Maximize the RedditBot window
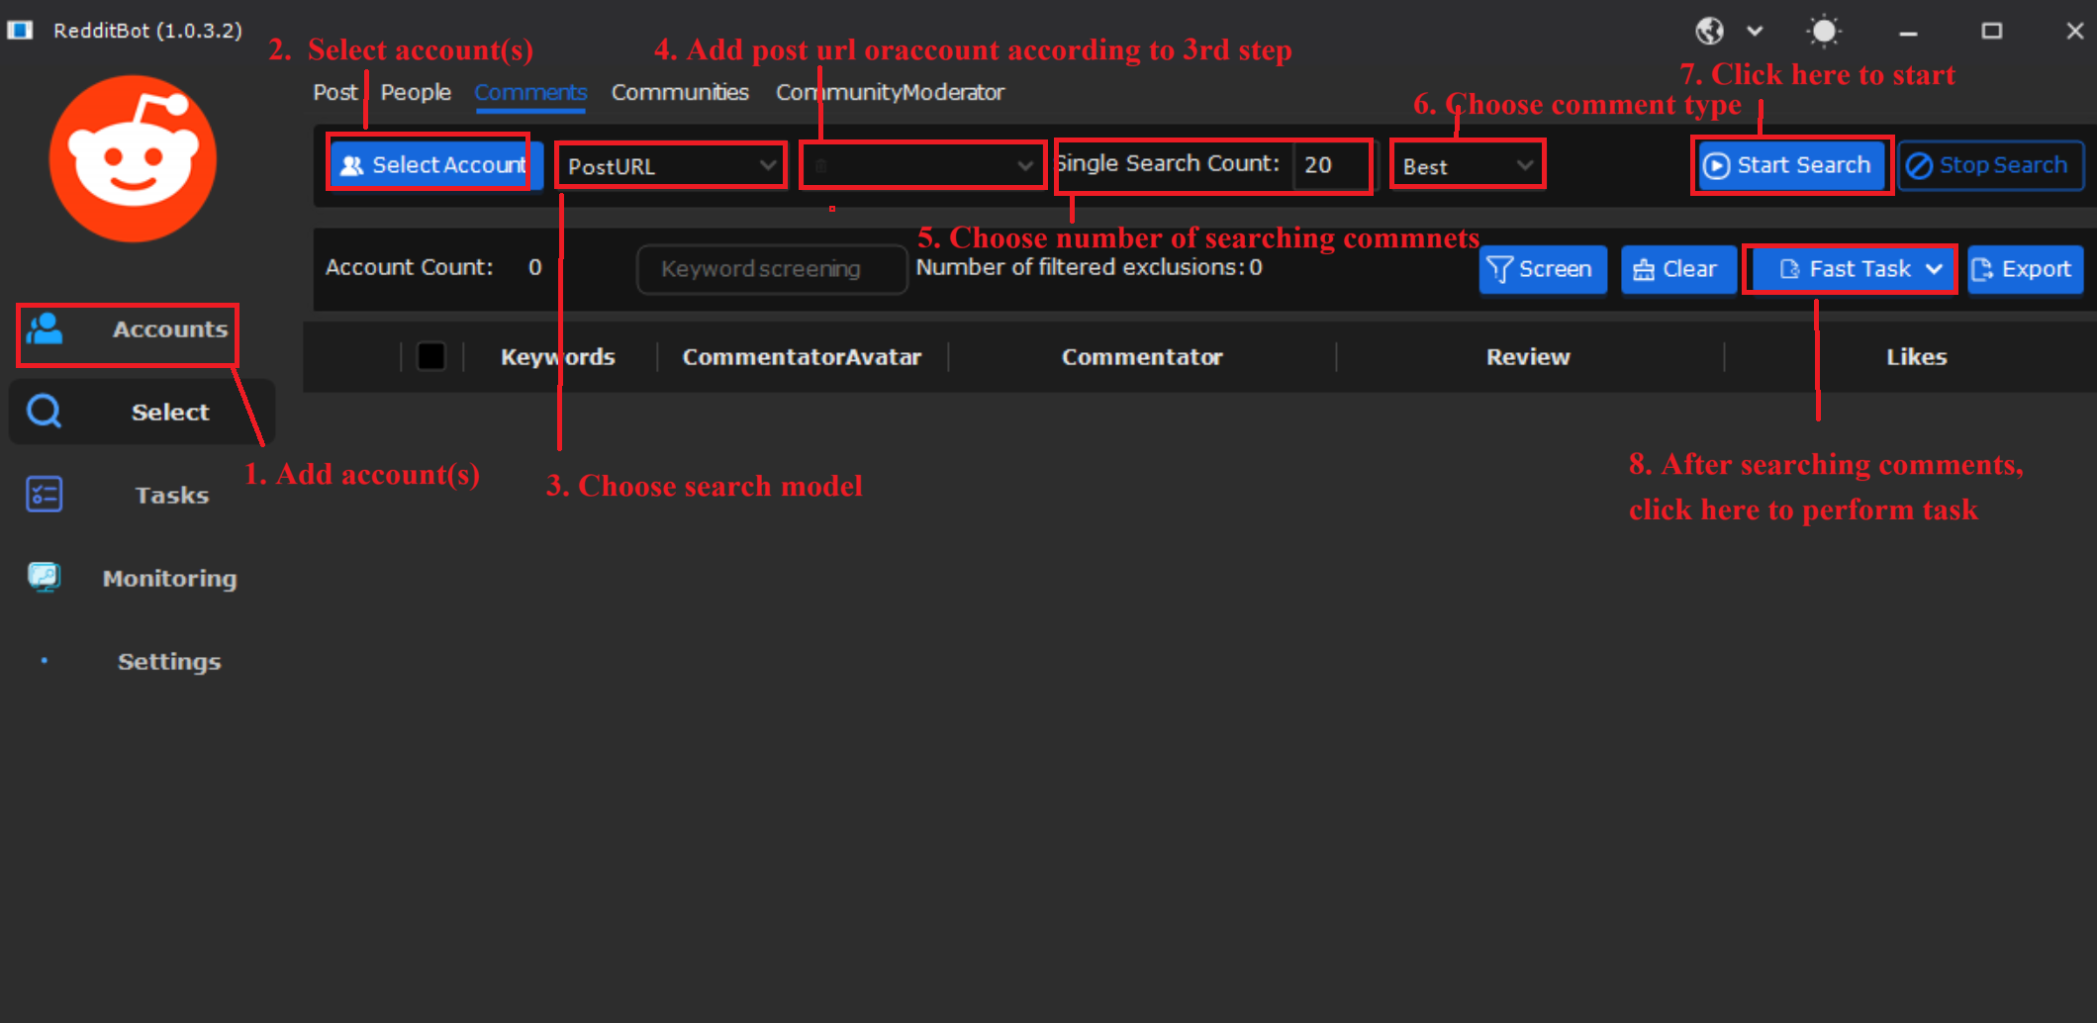This screenshot has width=2097, height=1023. coord(1991,32)
